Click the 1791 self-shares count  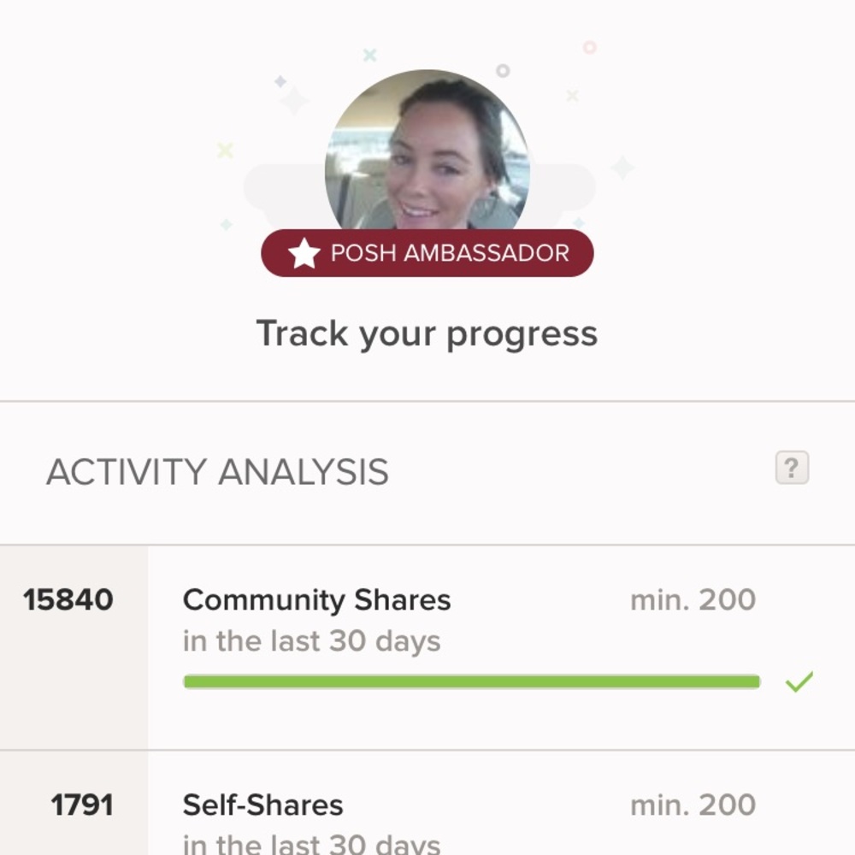[82, 805]
